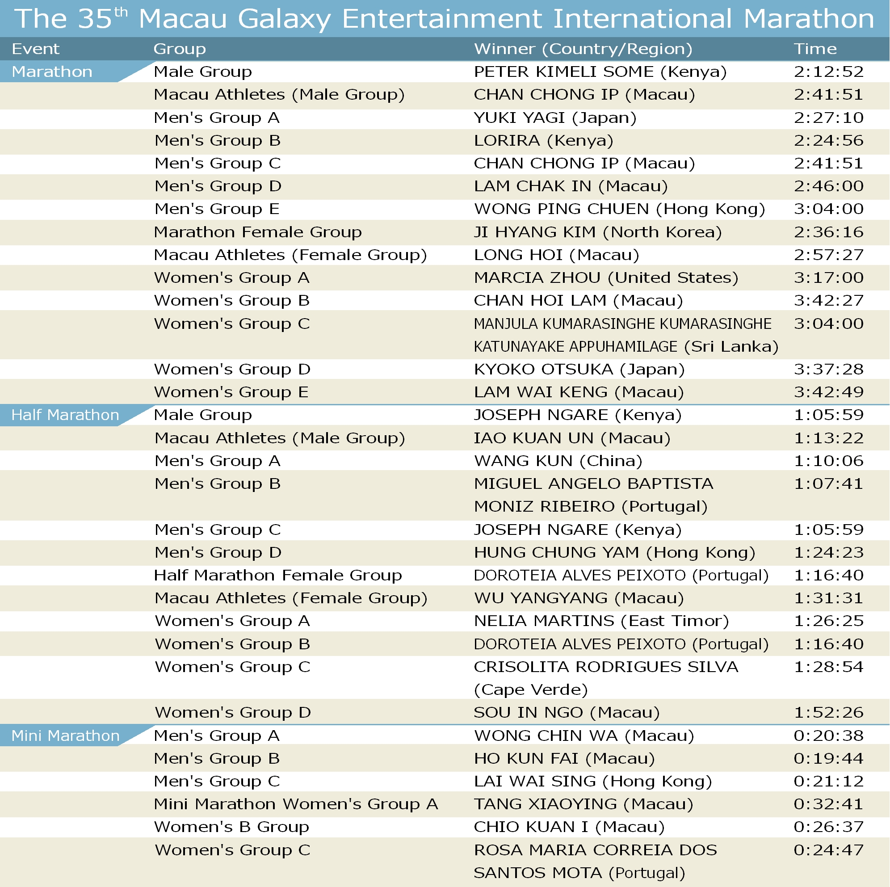Viewport: 890px width, 887px height.
Task: Click the 'Marathon' event label
Action: pos(52,71)
